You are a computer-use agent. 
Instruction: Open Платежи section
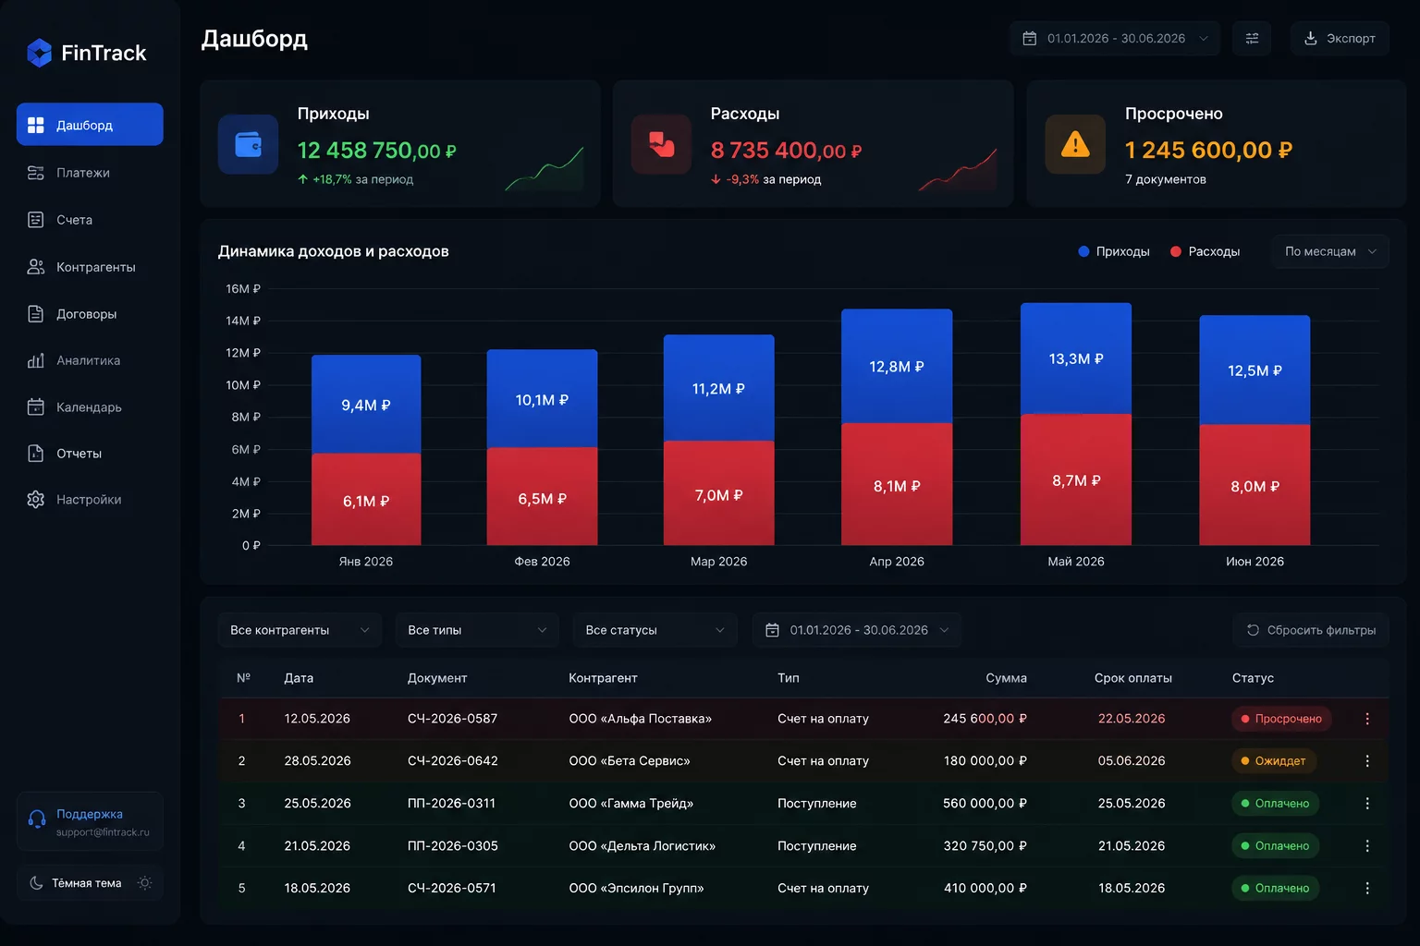[90, 173]
